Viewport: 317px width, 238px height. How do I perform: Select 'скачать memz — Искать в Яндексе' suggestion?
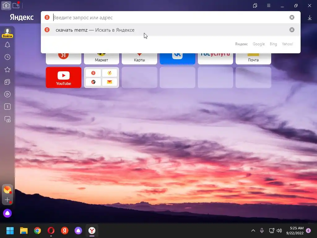coord(171,30)
